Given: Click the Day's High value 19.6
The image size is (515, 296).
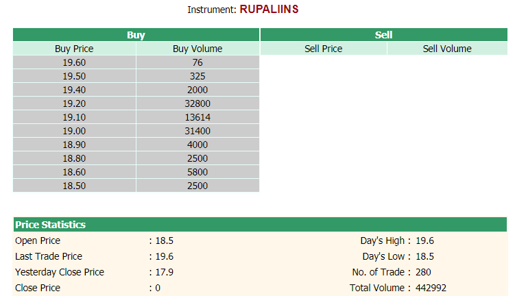Looking at the screenshot, I should (x=424, y=241).
